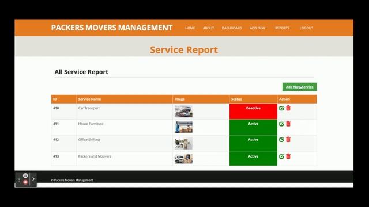369x207 pixels.
Task: Stop the screen recording
Action: tap(25, 182)
